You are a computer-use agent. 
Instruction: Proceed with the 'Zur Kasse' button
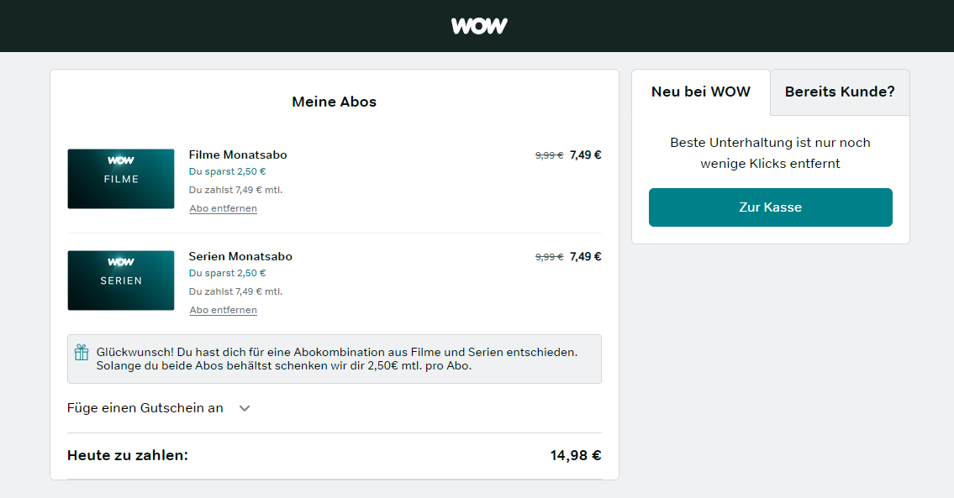tap(770, 207)
